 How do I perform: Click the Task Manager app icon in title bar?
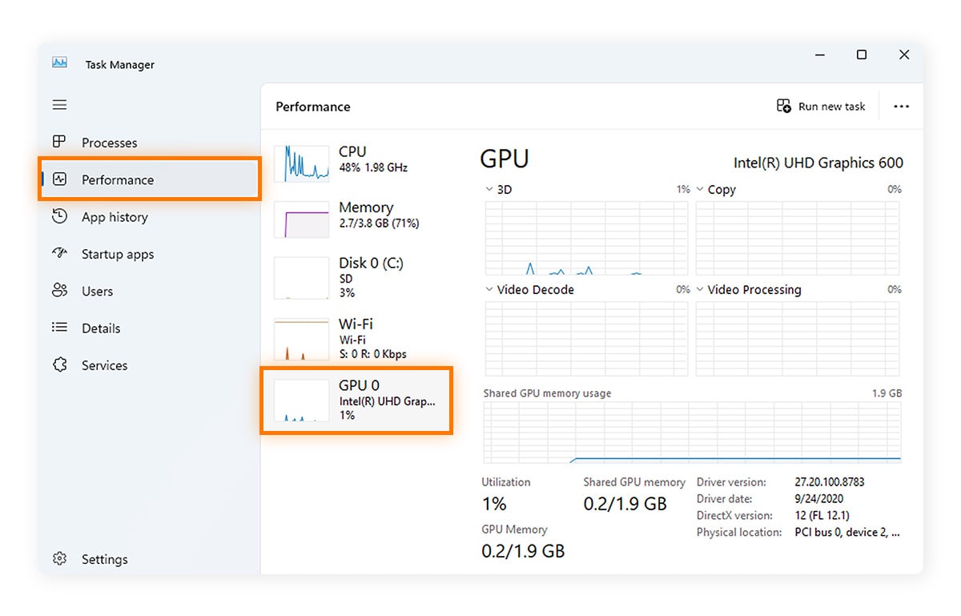[x=59, y=63]
